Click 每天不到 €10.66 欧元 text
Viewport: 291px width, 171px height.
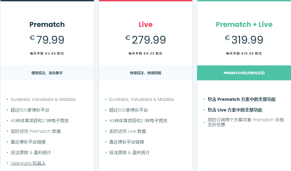[x=244, y=53]
